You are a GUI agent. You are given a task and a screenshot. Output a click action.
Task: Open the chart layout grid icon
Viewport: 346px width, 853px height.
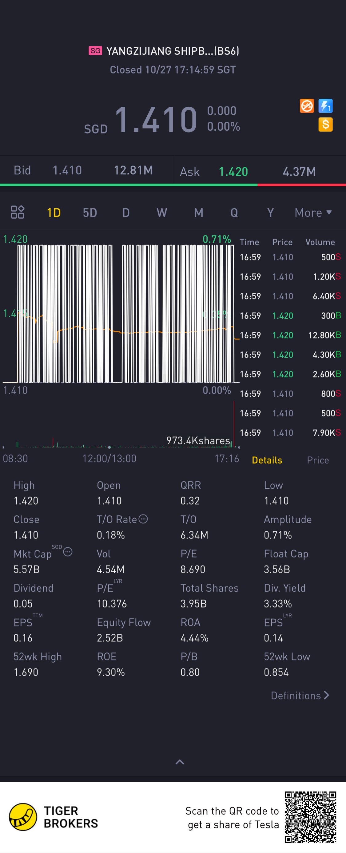coord(18,212)
